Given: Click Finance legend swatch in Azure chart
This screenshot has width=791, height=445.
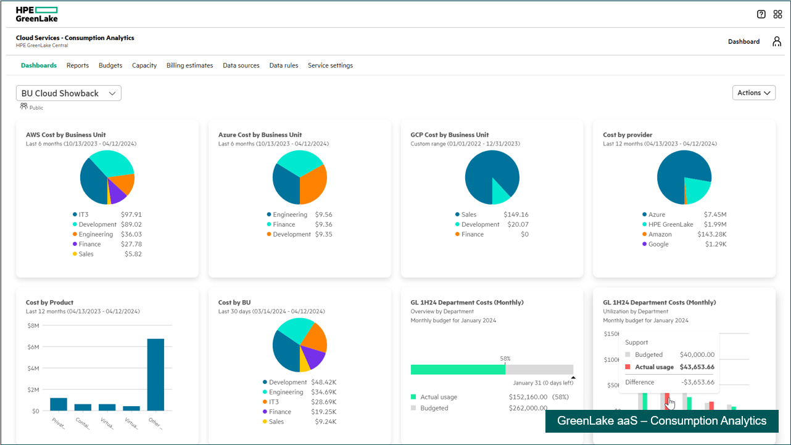Looking at the screenshot, I should pyautogui.click(x=269, y=224).
